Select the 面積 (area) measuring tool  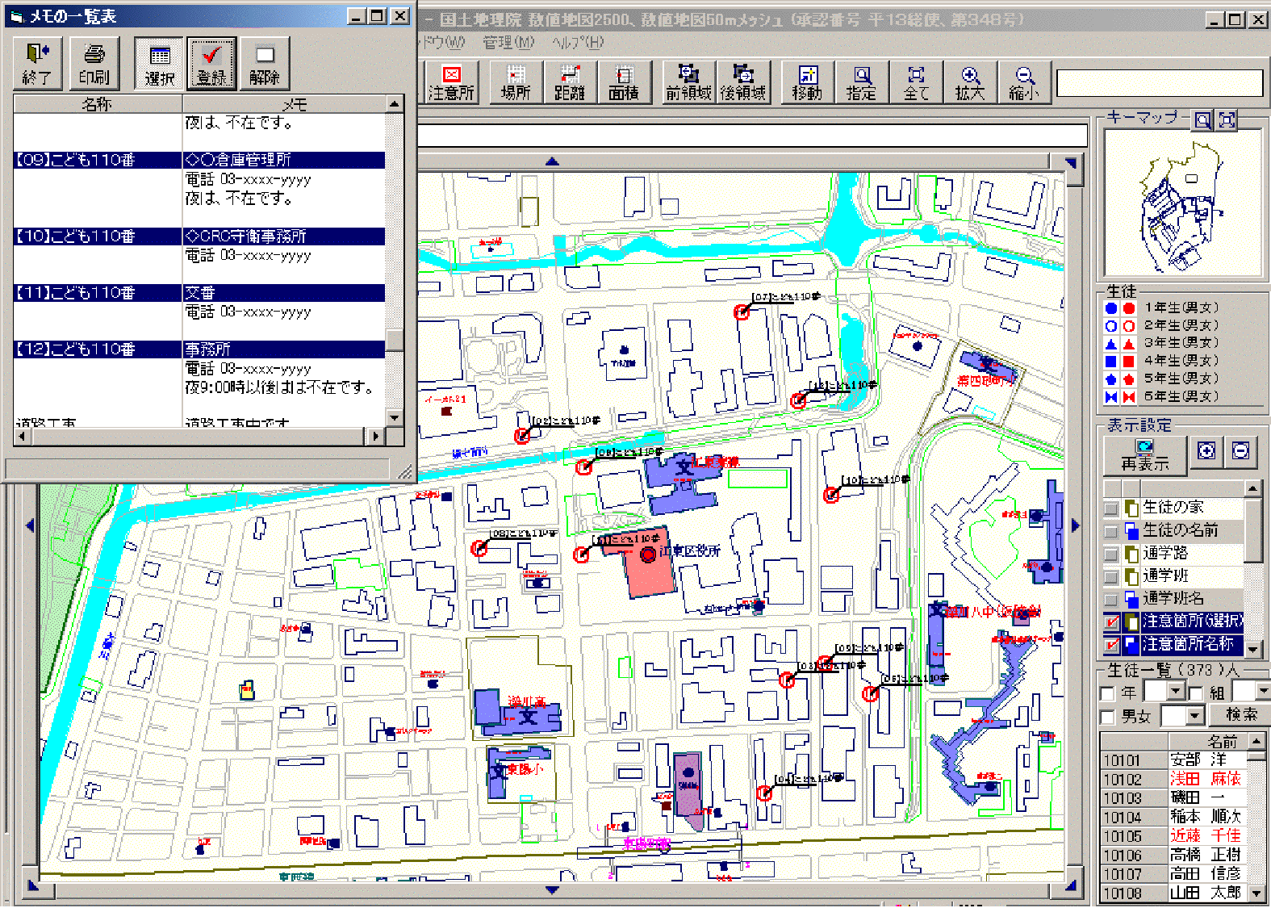click(x=623, y=83)
